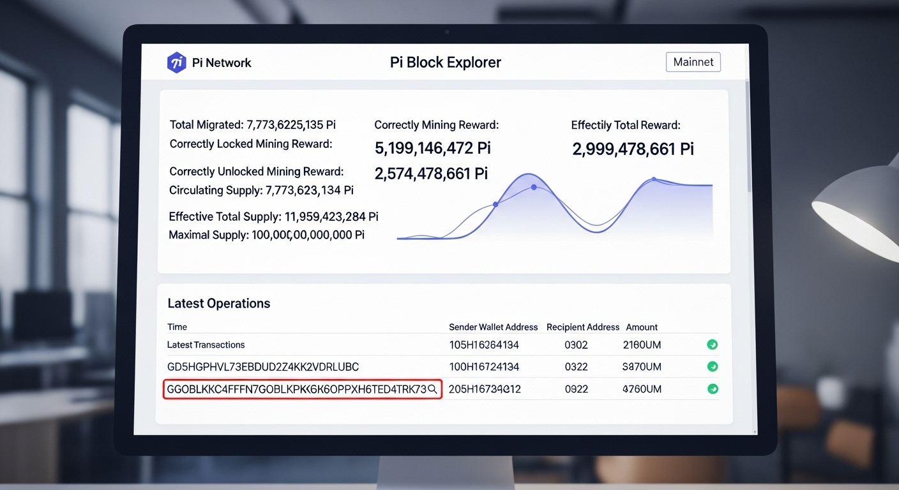This screenshot has width=899, height=490.
Task: Select the data point atop the first chart peak
Action: (x=534, y=187)
